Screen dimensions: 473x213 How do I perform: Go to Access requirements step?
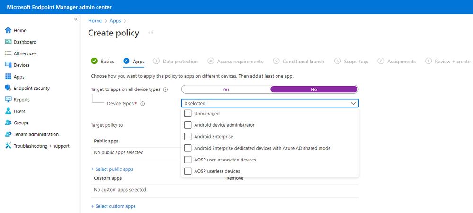(x=235, y=61)
